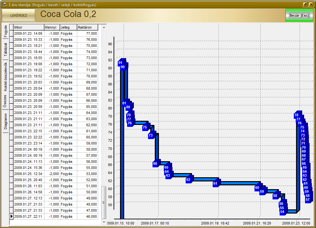Click cell 2009.01.23. 20:03

(x=29, y=82)
